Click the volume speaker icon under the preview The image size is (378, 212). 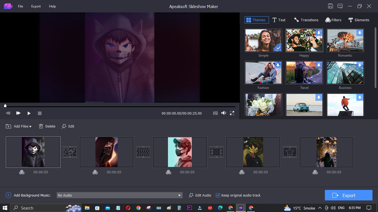point(224,113)
